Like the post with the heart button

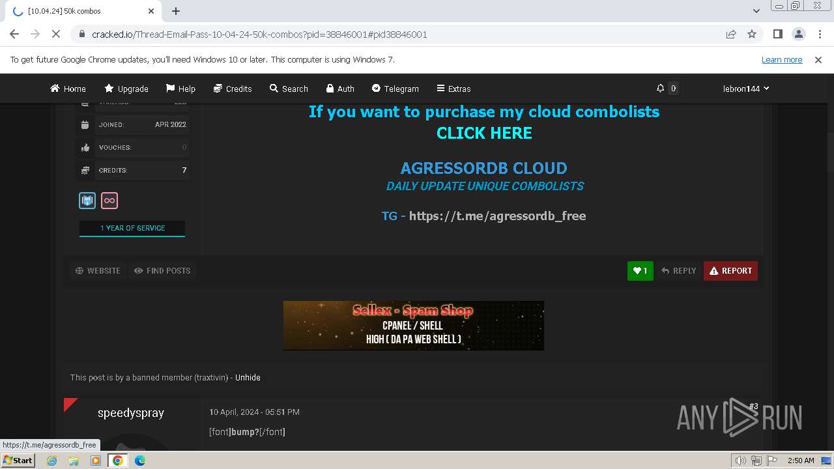(x=640, y=271)
